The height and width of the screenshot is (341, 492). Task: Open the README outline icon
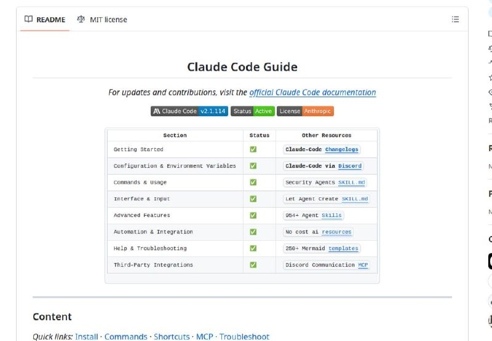point(455,20)
